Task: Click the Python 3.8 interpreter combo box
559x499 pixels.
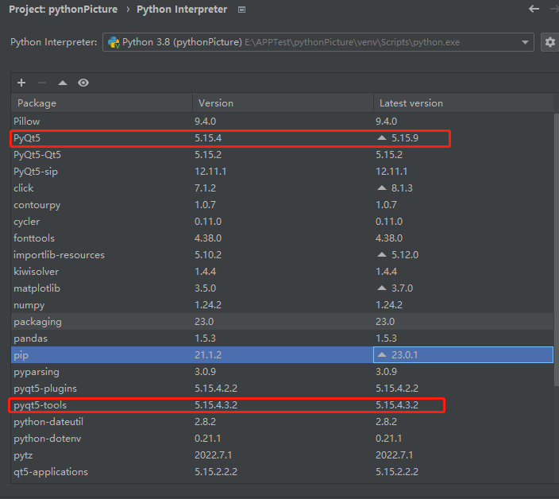Action: [x=318, y=42]
